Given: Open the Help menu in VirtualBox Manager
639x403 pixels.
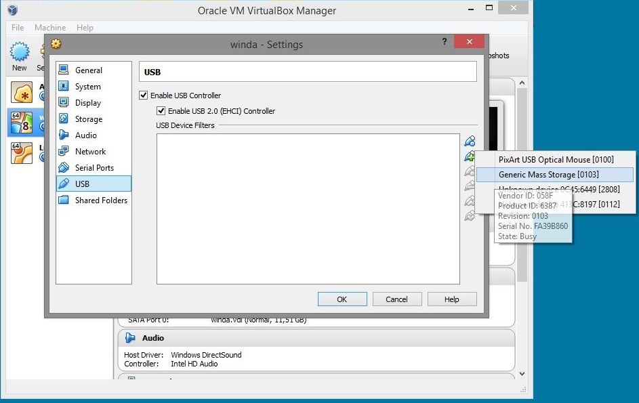Looking at the screenshot, I should tap(85, 28).
